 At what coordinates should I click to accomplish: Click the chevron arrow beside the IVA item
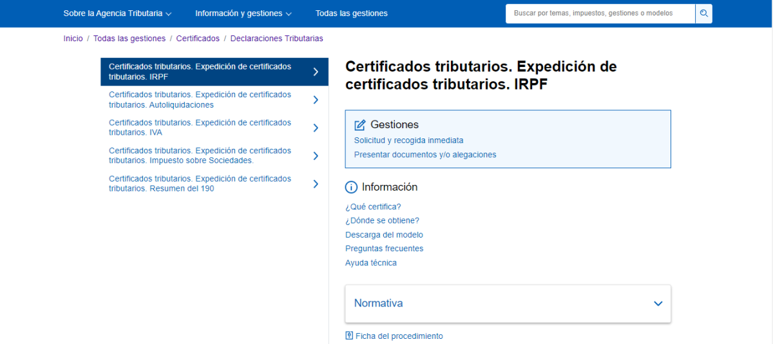pyautogui.click(x=316, y=128)
